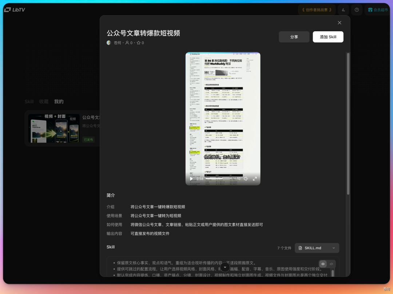Click the title 公众号文章转爆款短视频

(143, 33)
